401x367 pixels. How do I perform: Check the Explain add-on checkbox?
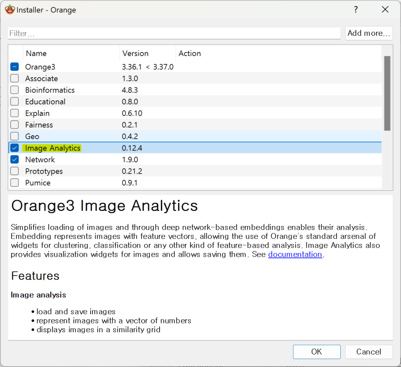[x=15, y=113]
